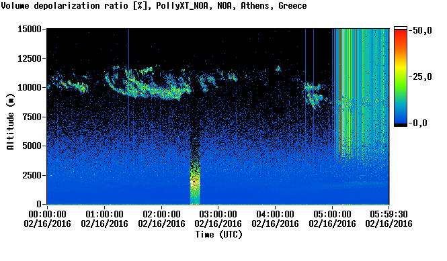Click the 10000 altitude axis label
Screen dimensions: 447x261
click(x=30, y=87)
